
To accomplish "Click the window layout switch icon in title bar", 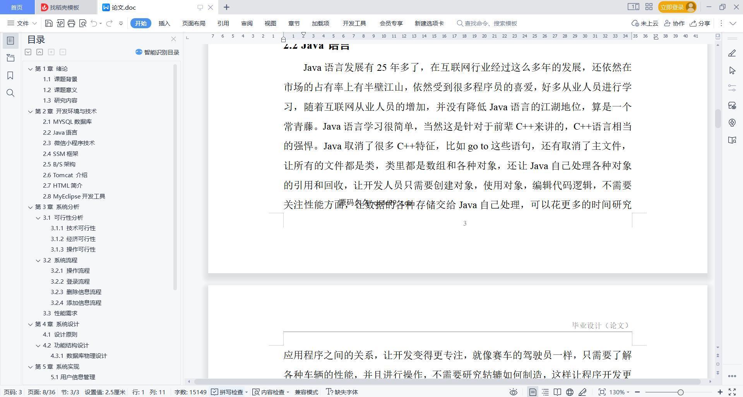I will pos(633,7).
